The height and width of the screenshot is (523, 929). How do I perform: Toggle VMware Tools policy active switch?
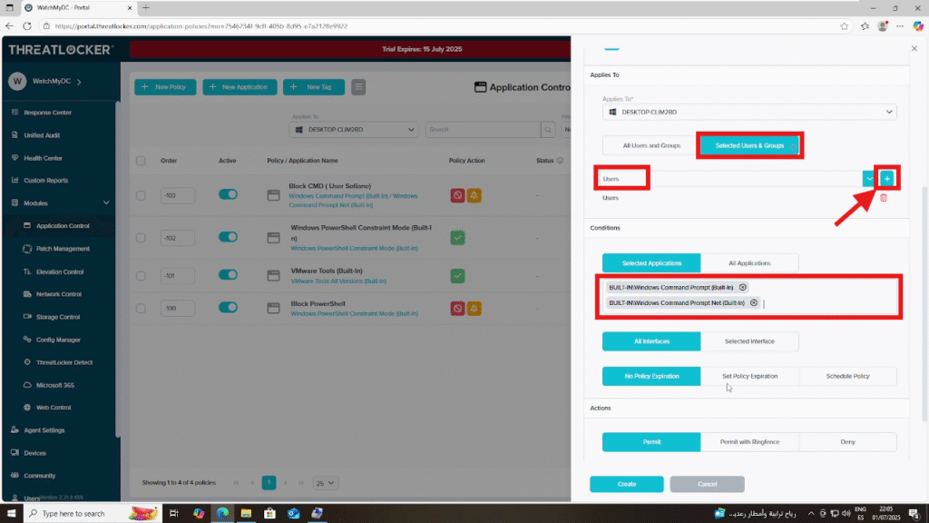pos(228,275)
